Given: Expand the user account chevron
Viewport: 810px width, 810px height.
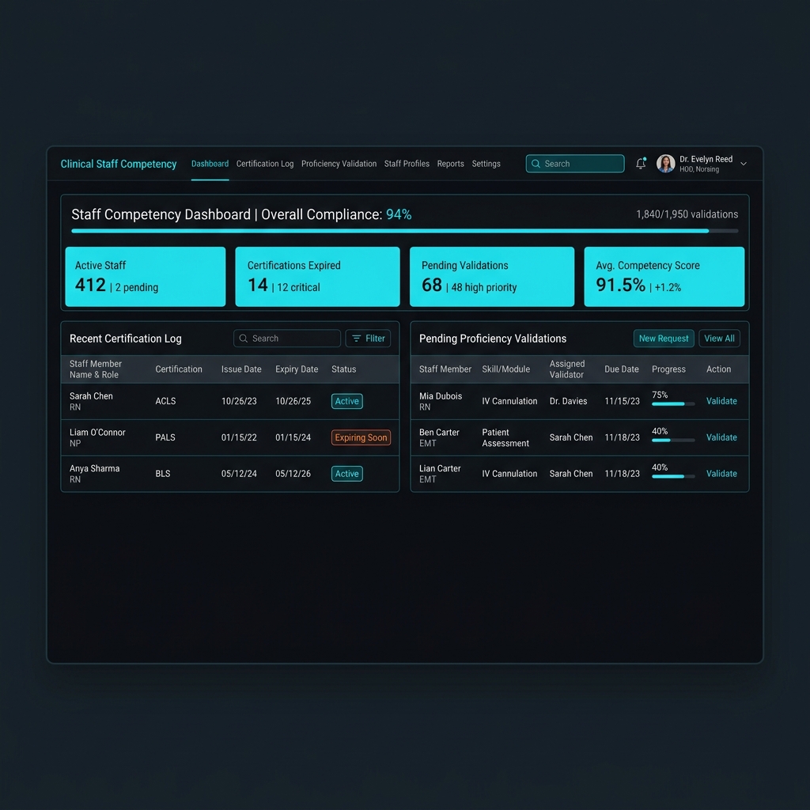Looking at the screenshot, I should click(x=744, y=164).
